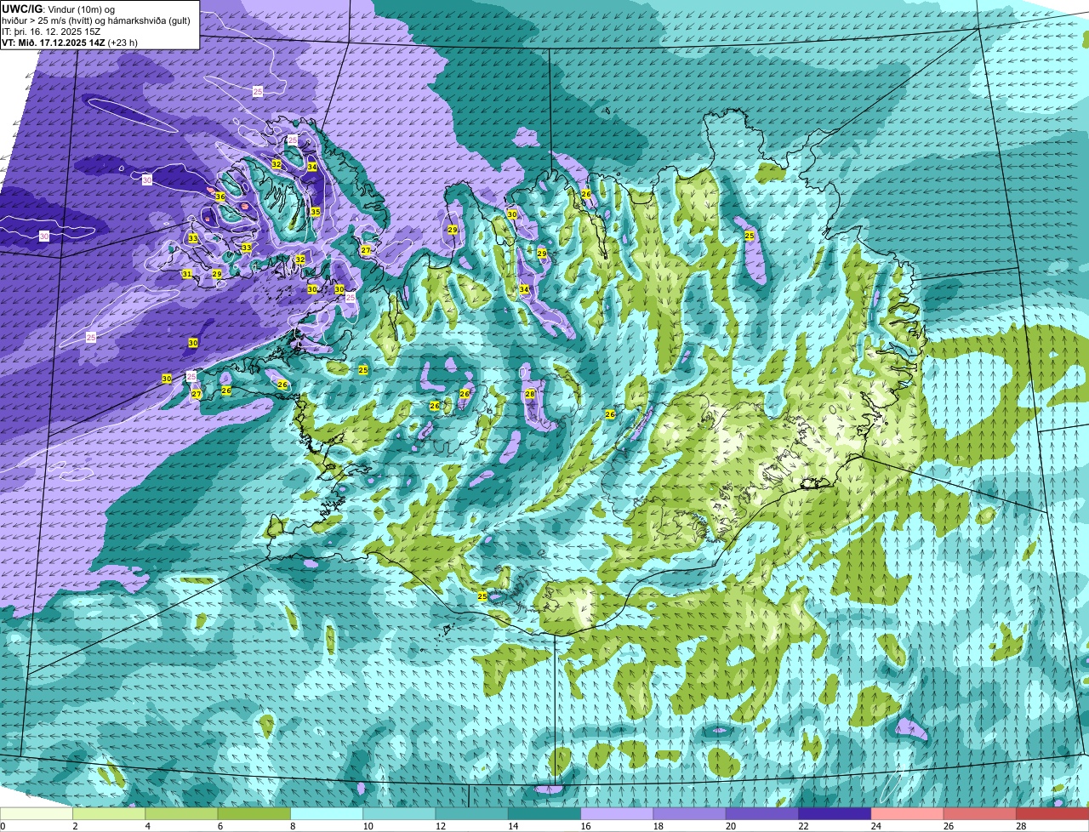Select the 26–28 m/s salmon legend swatch

click(980, 813)
